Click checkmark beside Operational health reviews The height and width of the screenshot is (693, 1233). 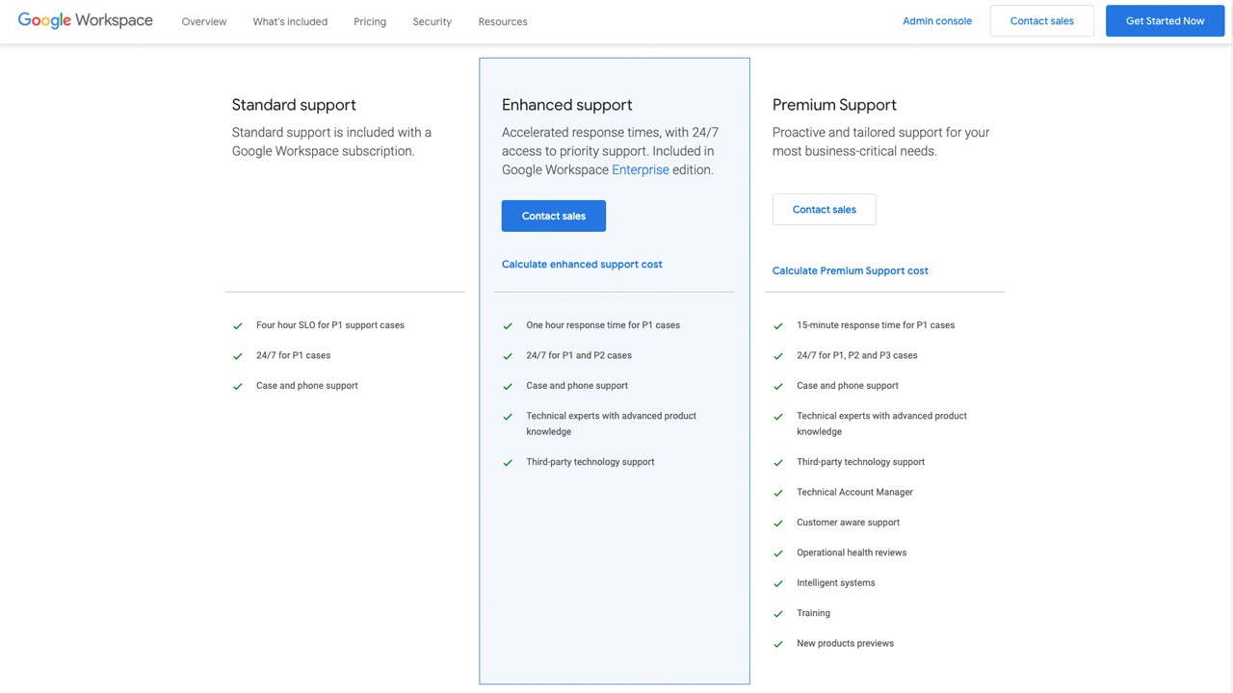pos(778,553)
